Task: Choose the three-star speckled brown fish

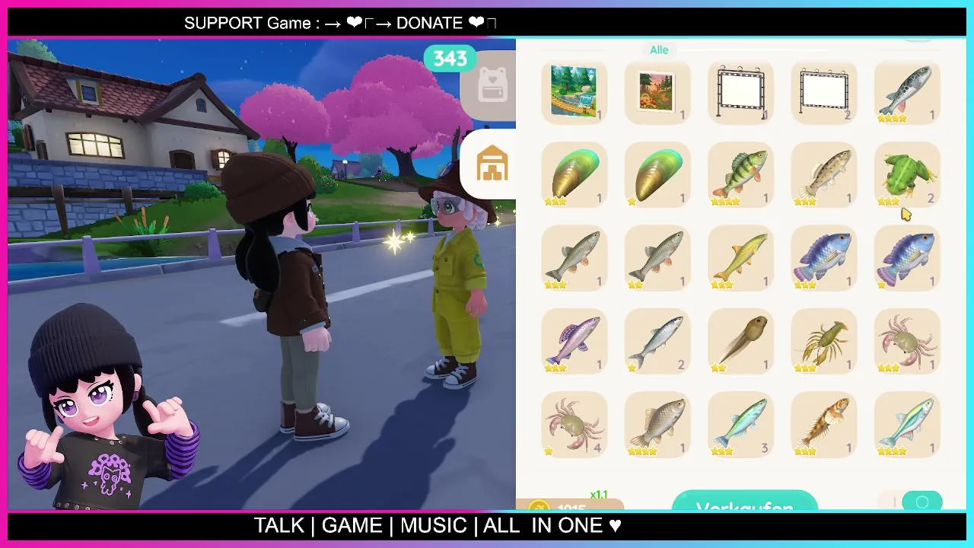Action: pos(824,176)
